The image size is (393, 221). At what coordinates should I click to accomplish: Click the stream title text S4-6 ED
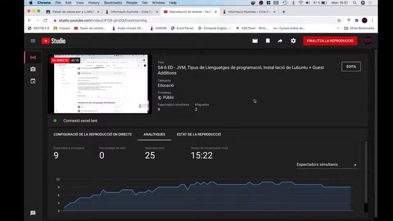241,70
